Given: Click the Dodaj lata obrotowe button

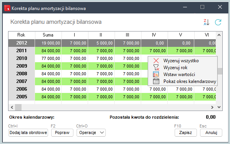Looking at the screenshot, I should (x=28, y=133).
